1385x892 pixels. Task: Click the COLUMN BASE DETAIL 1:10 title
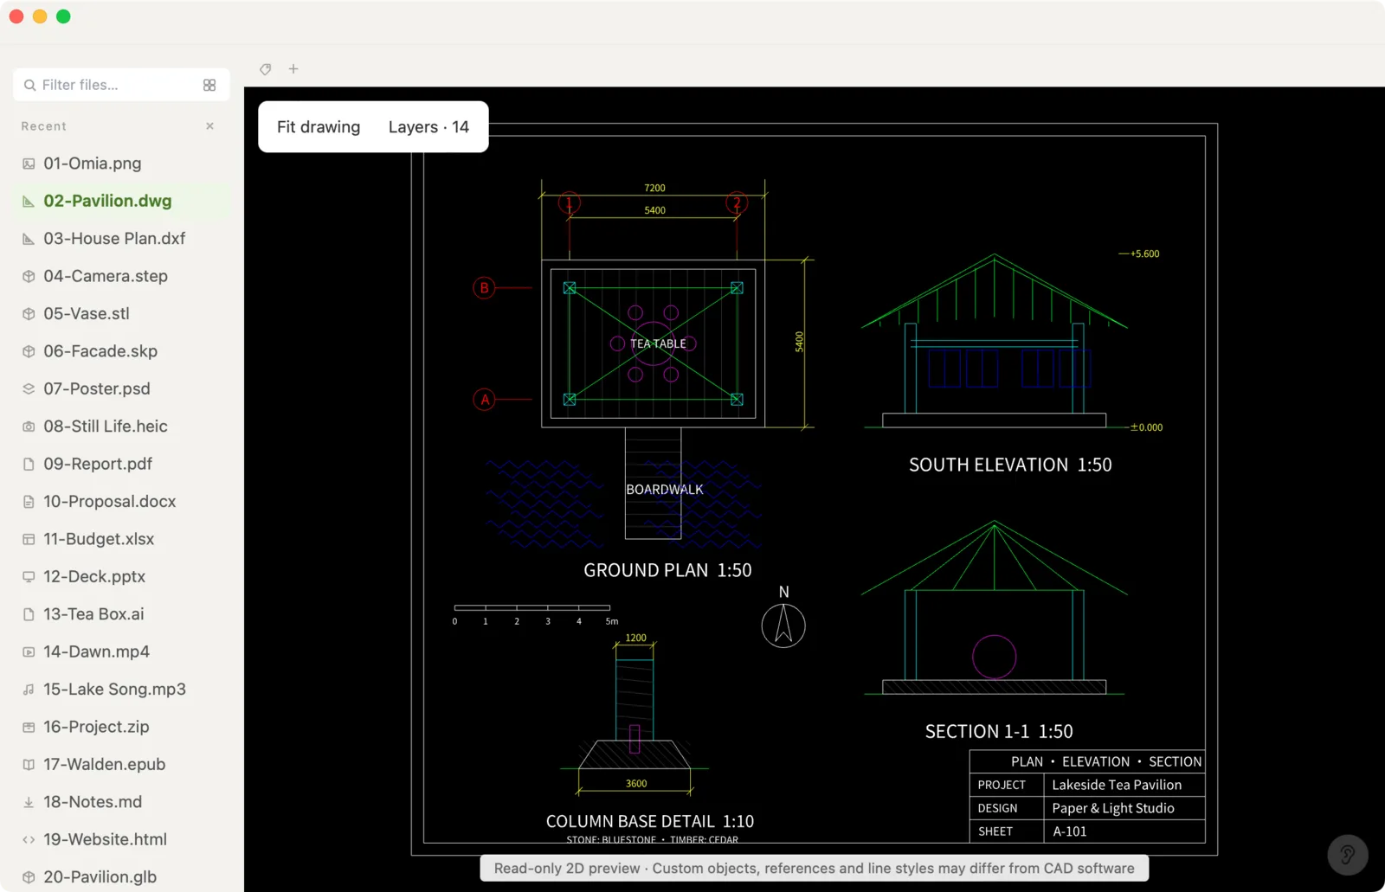[650, 821]
